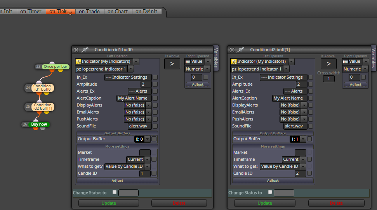Select the Condition id2 buff[1] block
Screen dimensions: 377x210
click(43, 107)
